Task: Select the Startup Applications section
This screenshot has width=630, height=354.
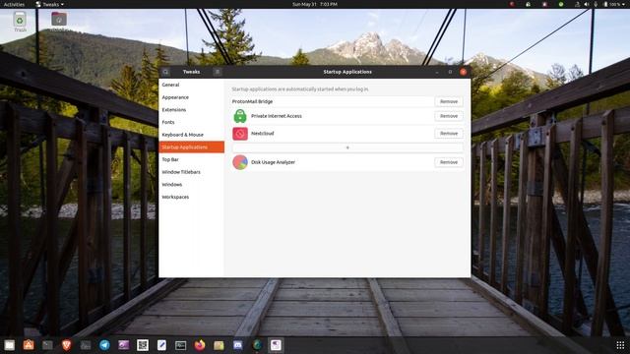Action: pyautogui.click(x=192, y=147)
